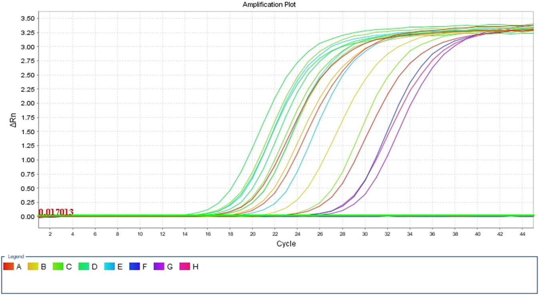Click the Cycle x-axis label
539x295 pixels.
pyautogui.click(x=286, y=244)
